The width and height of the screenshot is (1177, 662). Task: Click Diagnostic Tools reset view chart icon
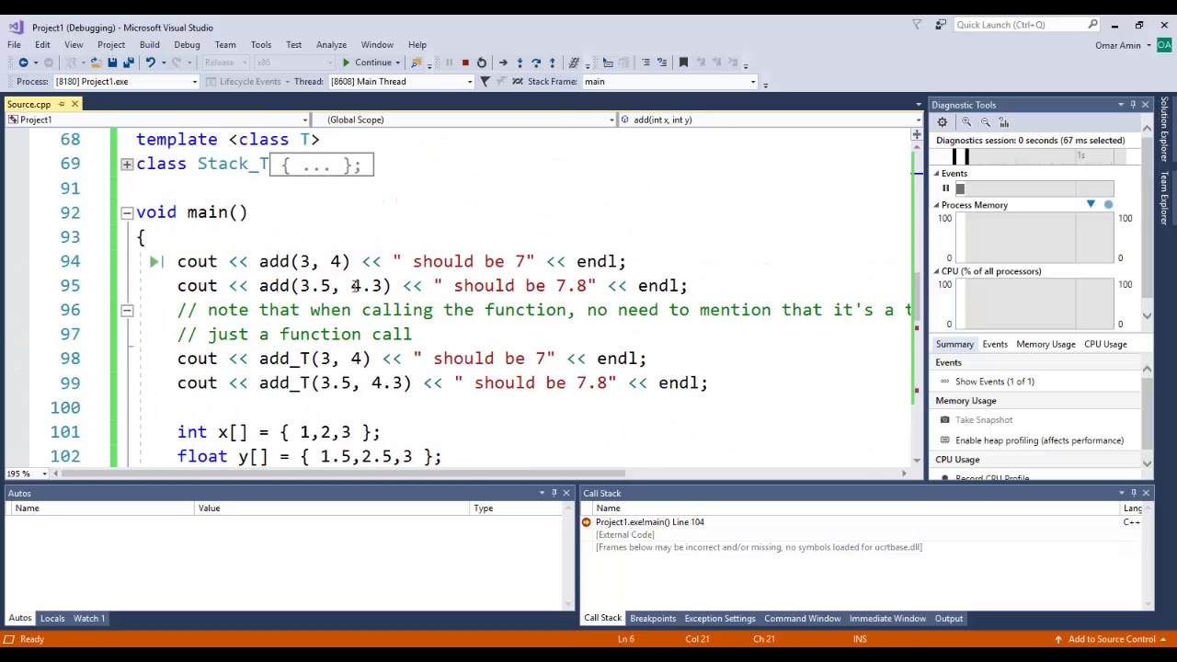(1004, 122)
